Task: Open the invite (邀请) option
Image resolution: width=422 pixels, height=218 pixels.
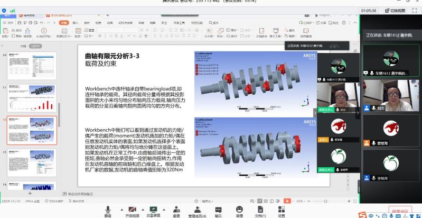Action: click(176, 211)
